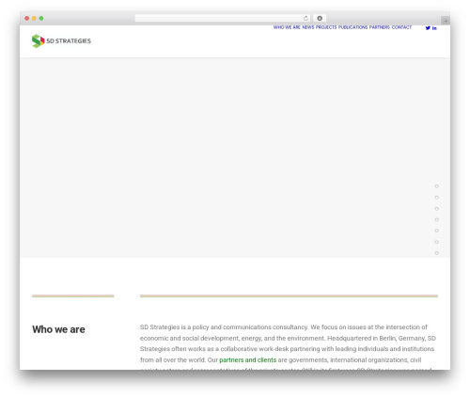Go to Who We Are menu item

[x=287, y=27]
